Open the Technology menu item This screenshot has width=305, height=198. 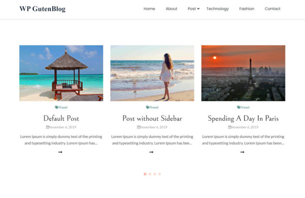(217, 9)
